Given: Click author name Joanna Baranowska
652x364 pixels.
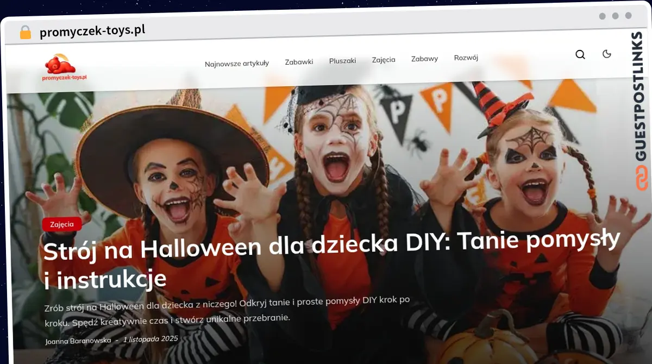Looking at the screenshot, I should 78,341.
